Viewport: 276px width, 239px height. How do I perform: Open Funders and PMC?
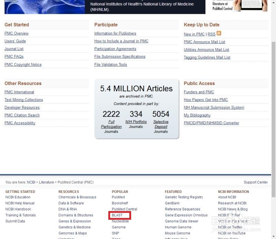[x=199, y=92]
